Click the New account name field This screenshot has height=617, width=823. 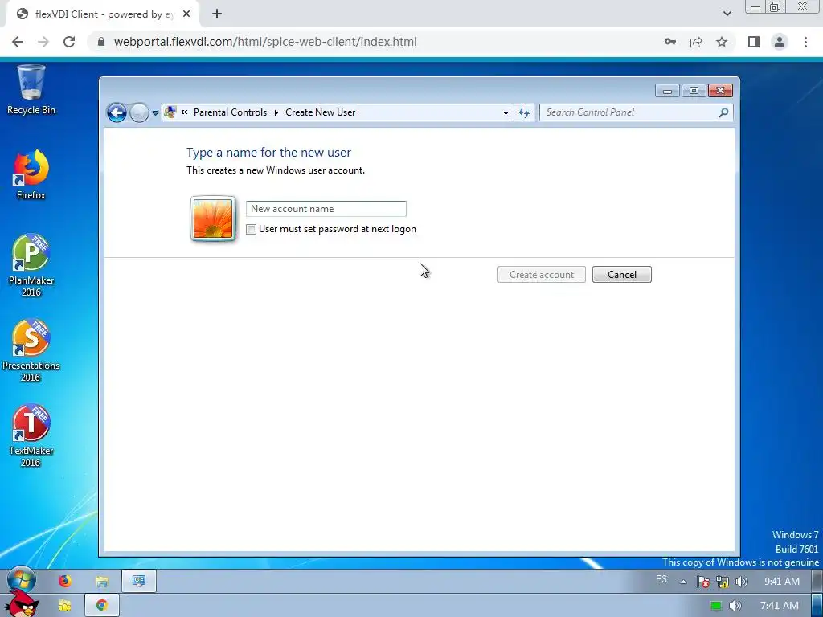[326, 209]
